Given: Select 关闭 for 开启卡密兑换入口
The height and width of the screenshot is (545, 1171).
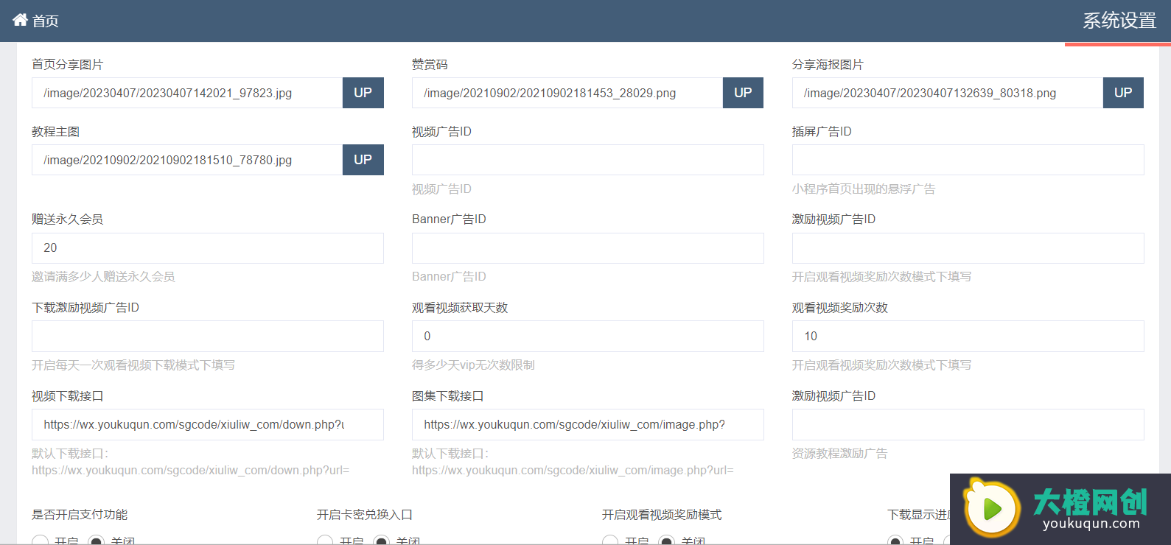Looking at the screenshot, I should pos(381,541).
